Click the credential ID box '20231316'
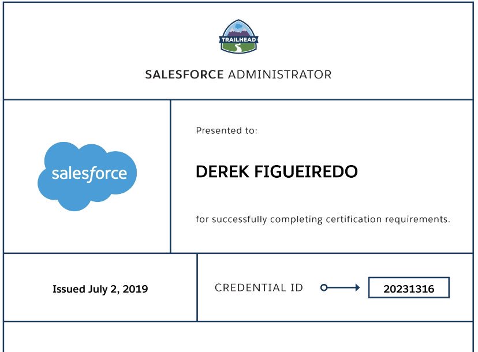Image resolution: width=478 pixels, height=352 pixels. coord(409,287)
